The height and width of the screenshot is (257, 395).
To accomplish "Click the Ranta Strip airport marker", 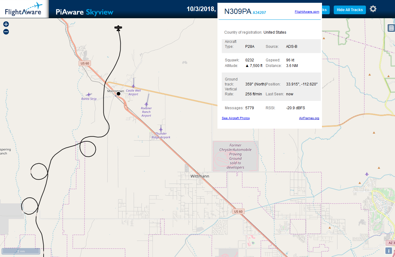I will tap(89, 94).
